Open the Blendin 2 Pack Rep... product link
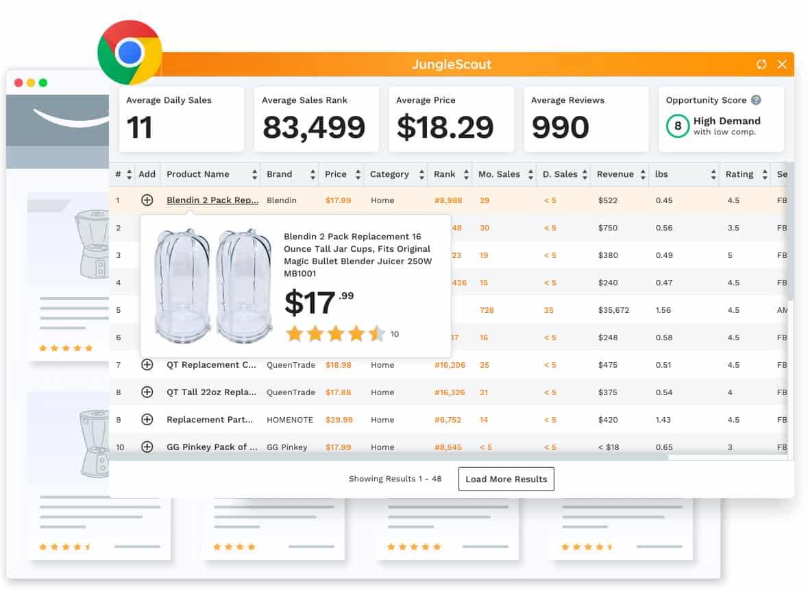This screenshot has height=590, width=808. pos(212,200)
